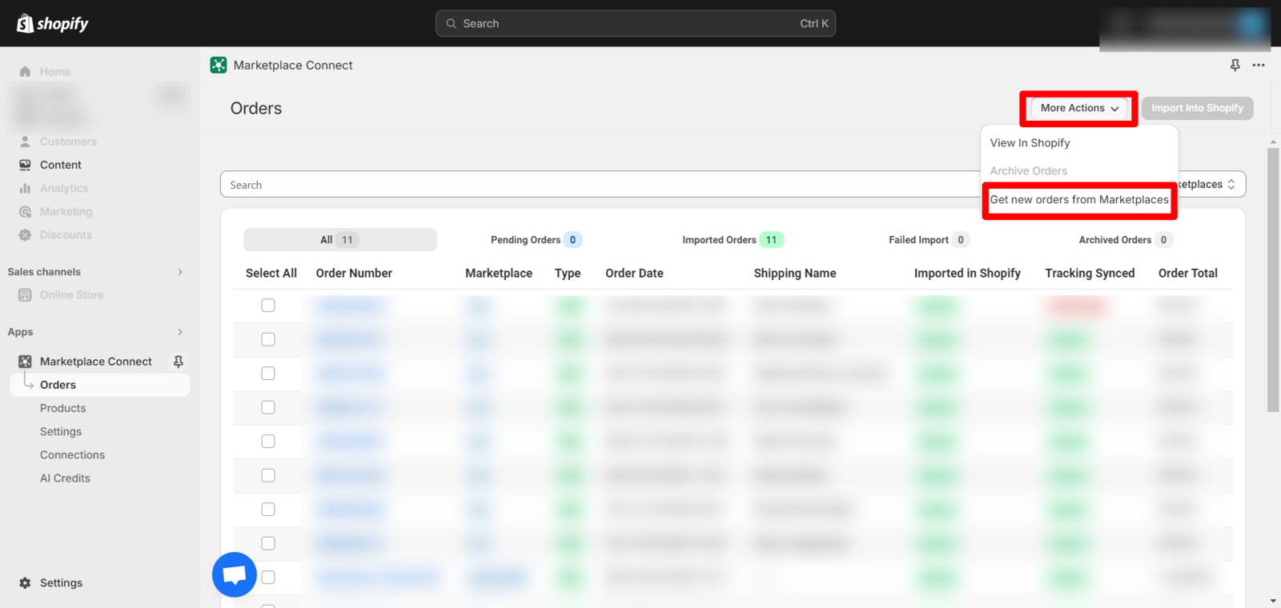
Task: Open the Content page
Action: click(x=61, y=165)
